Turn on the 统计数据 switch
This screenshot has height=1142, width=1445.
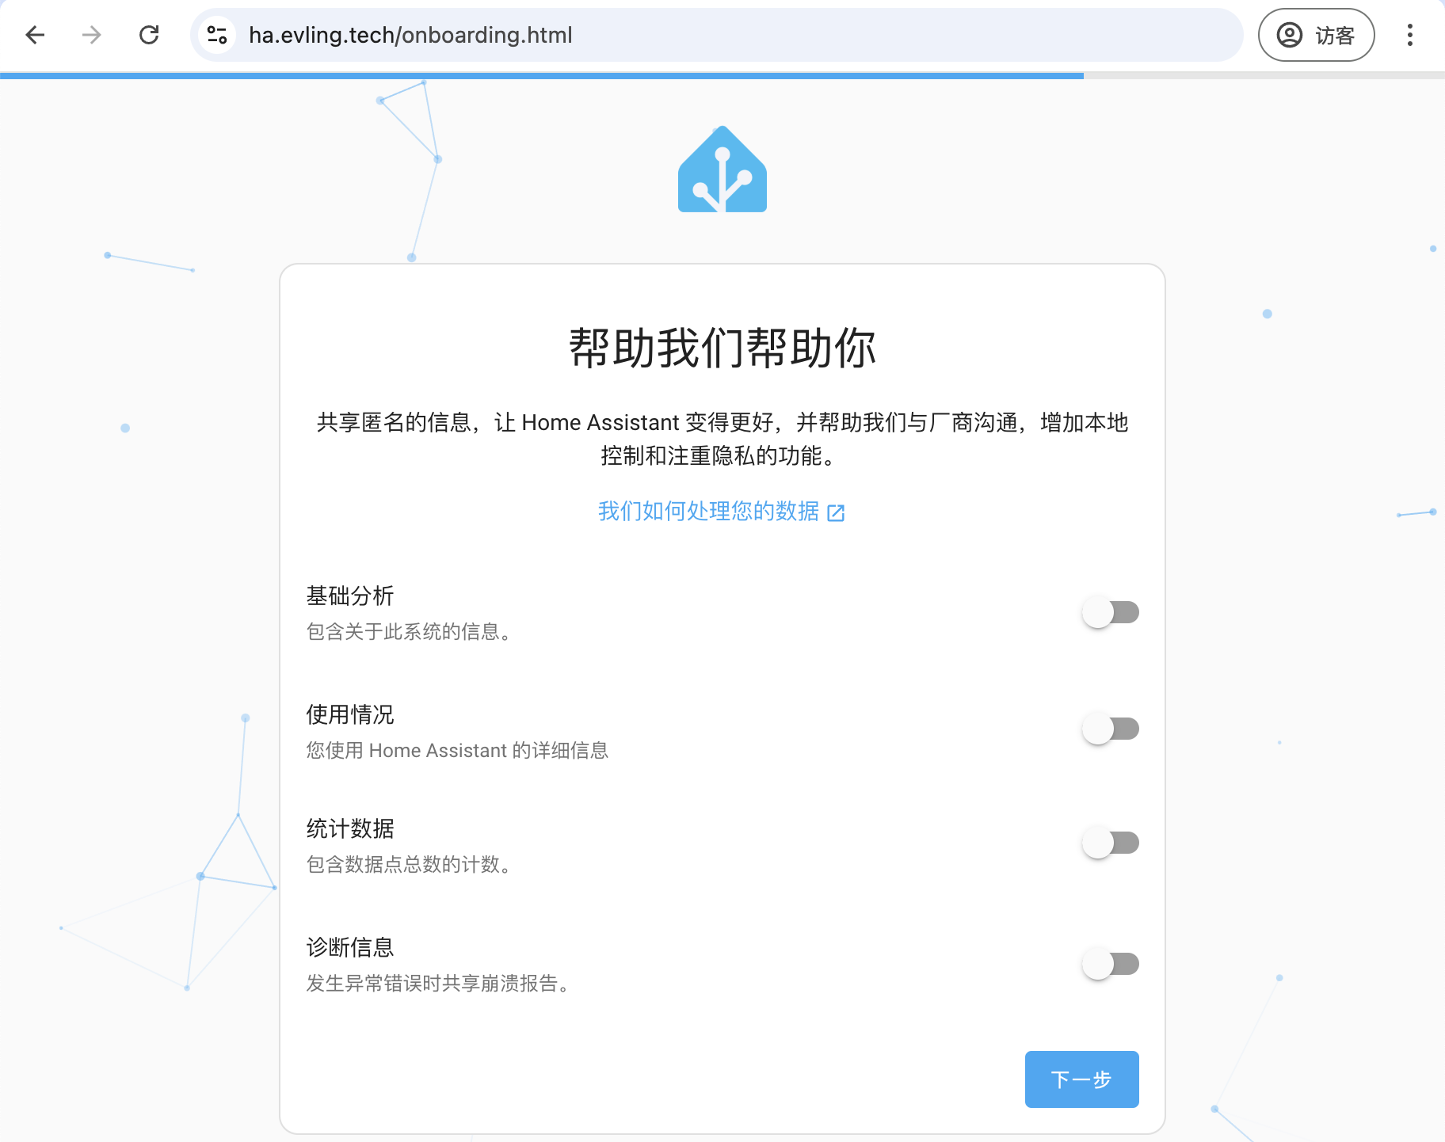click(1111, 843)
